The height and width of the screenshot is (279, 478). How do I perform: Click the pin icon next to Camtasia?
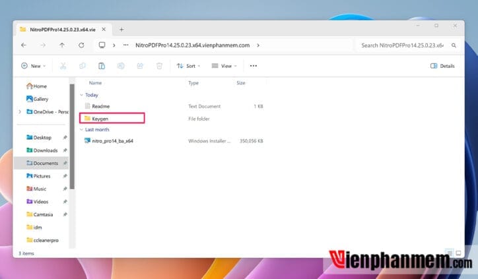65,214
